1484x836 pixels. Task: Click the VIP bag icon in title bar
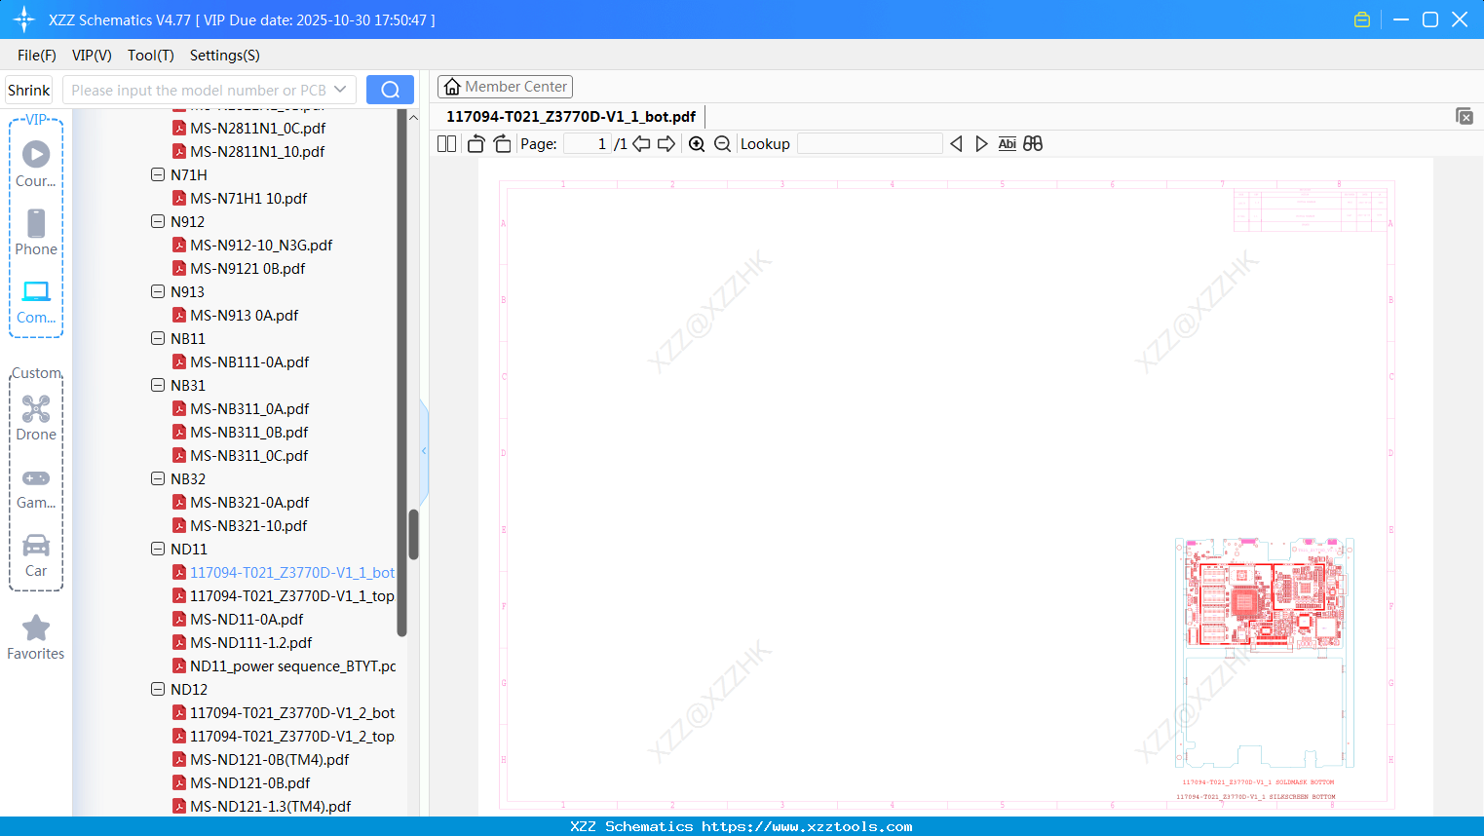coord(1362,19)
